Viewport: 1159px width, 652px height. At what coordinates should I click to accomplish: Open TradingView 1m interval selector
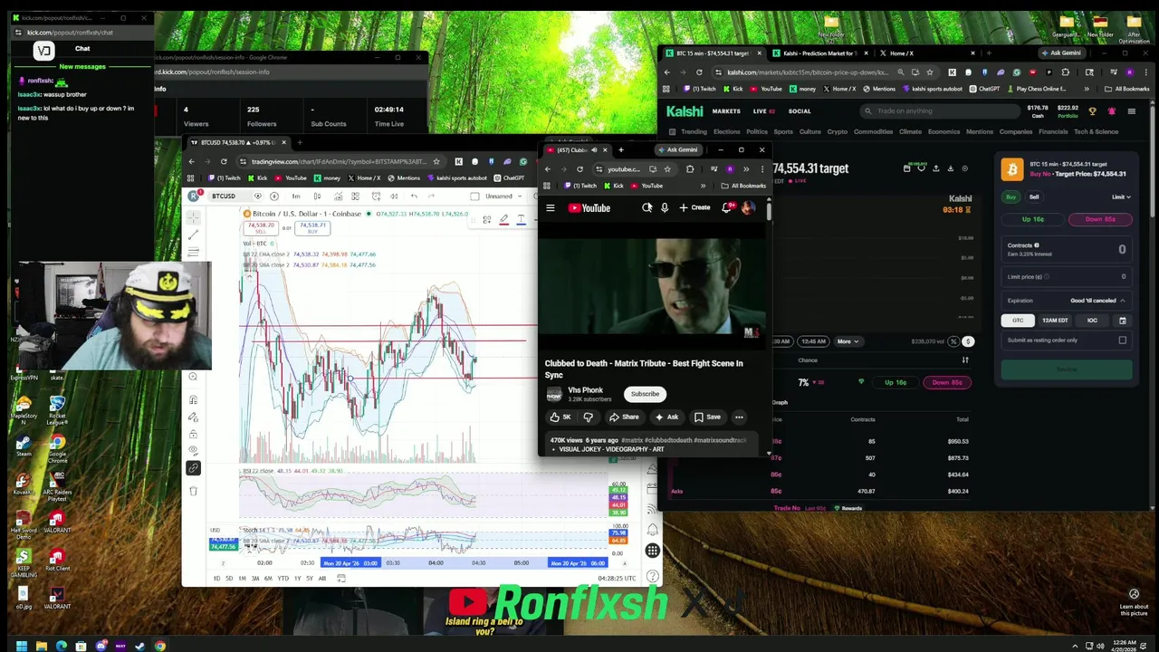pyautogui.click(x=296, y=197)
